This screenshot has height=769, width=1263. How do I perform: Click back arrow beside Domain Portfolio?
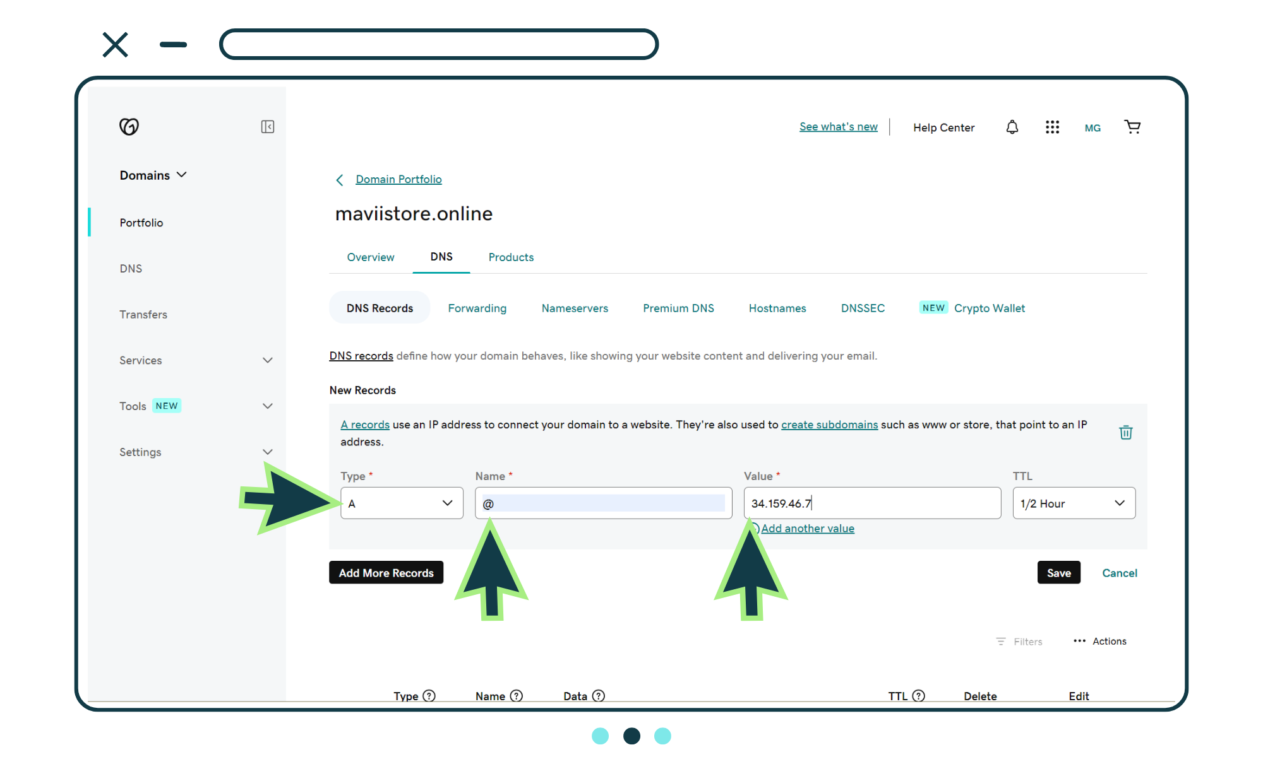point(340,180)
